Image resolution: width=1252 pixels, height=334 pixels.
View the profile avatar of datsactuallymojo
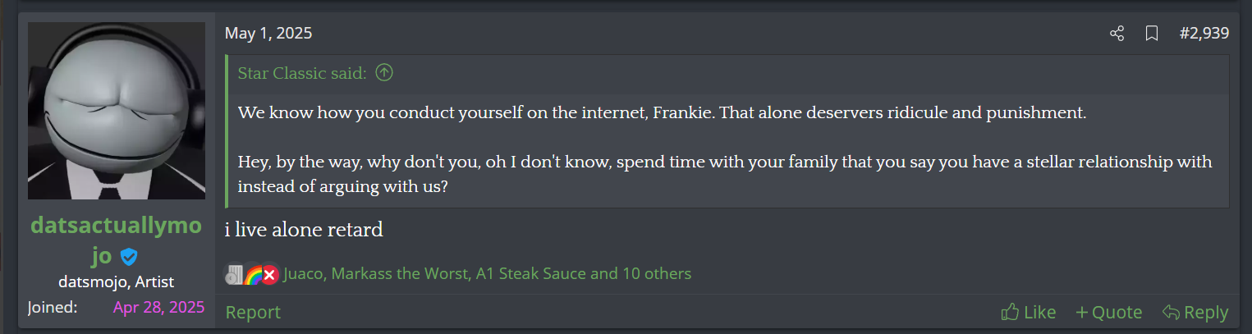pyautogui.click(x=117, y=111)
